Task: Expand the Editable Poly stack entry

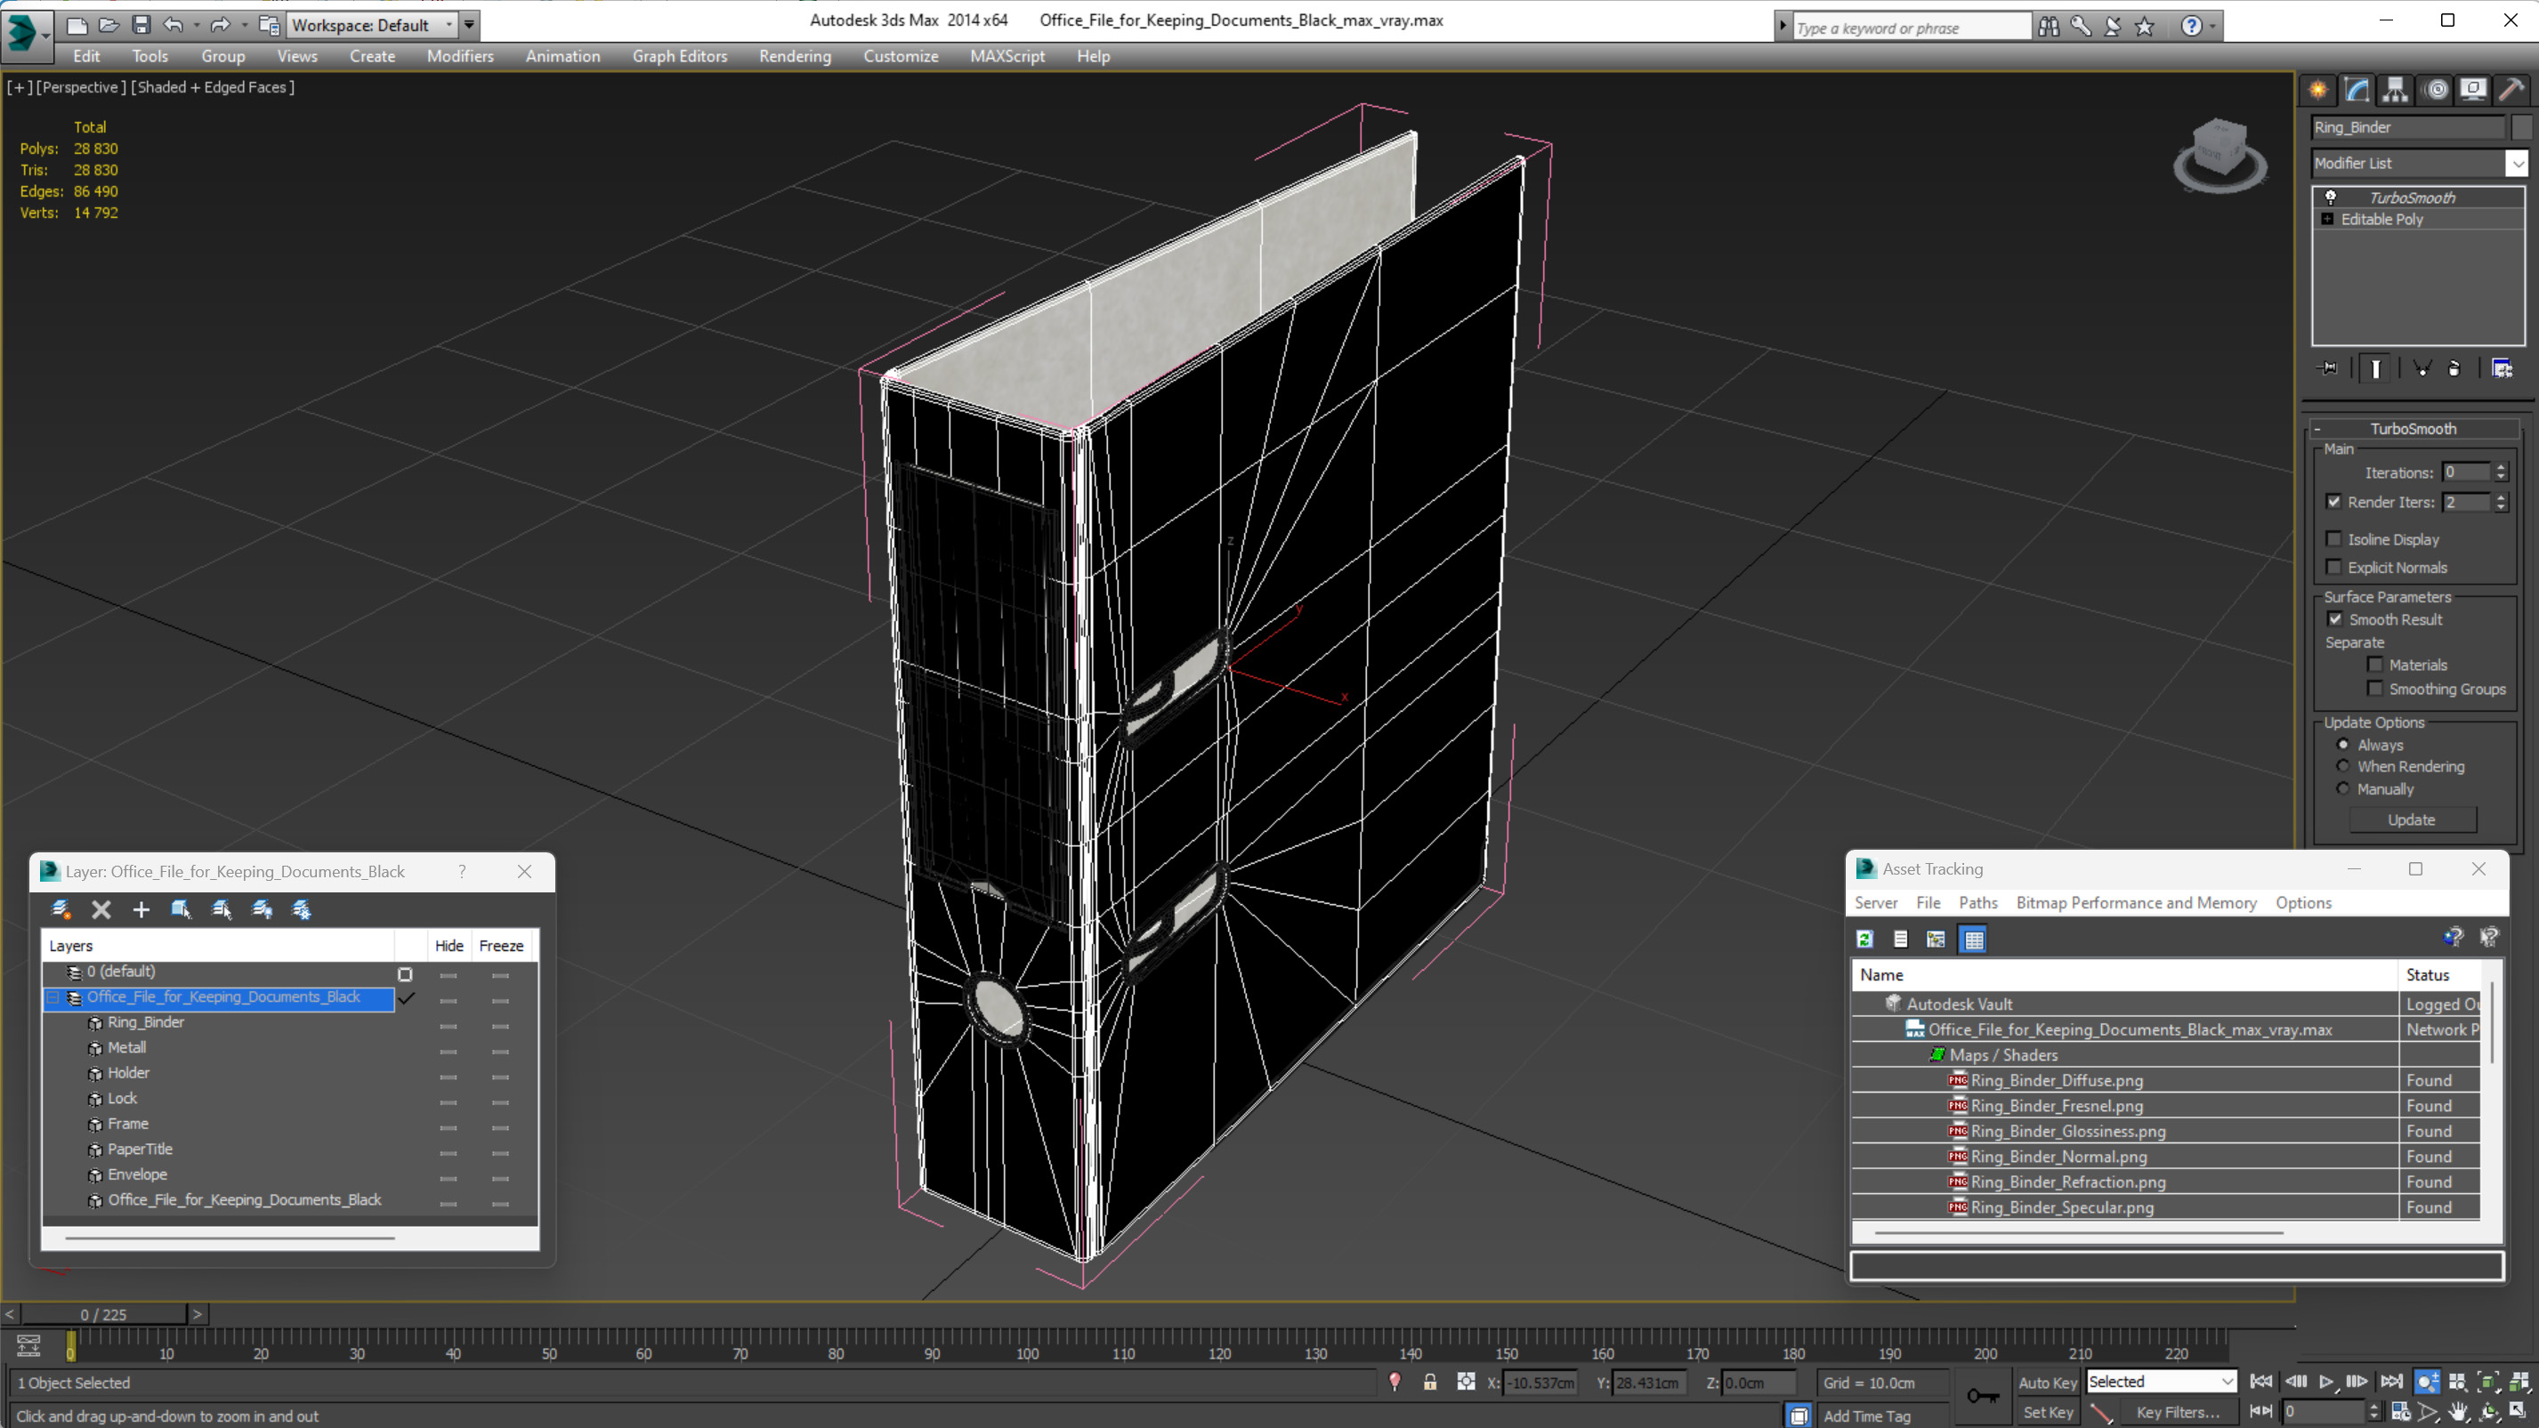Action: (x=2327, y=219)
